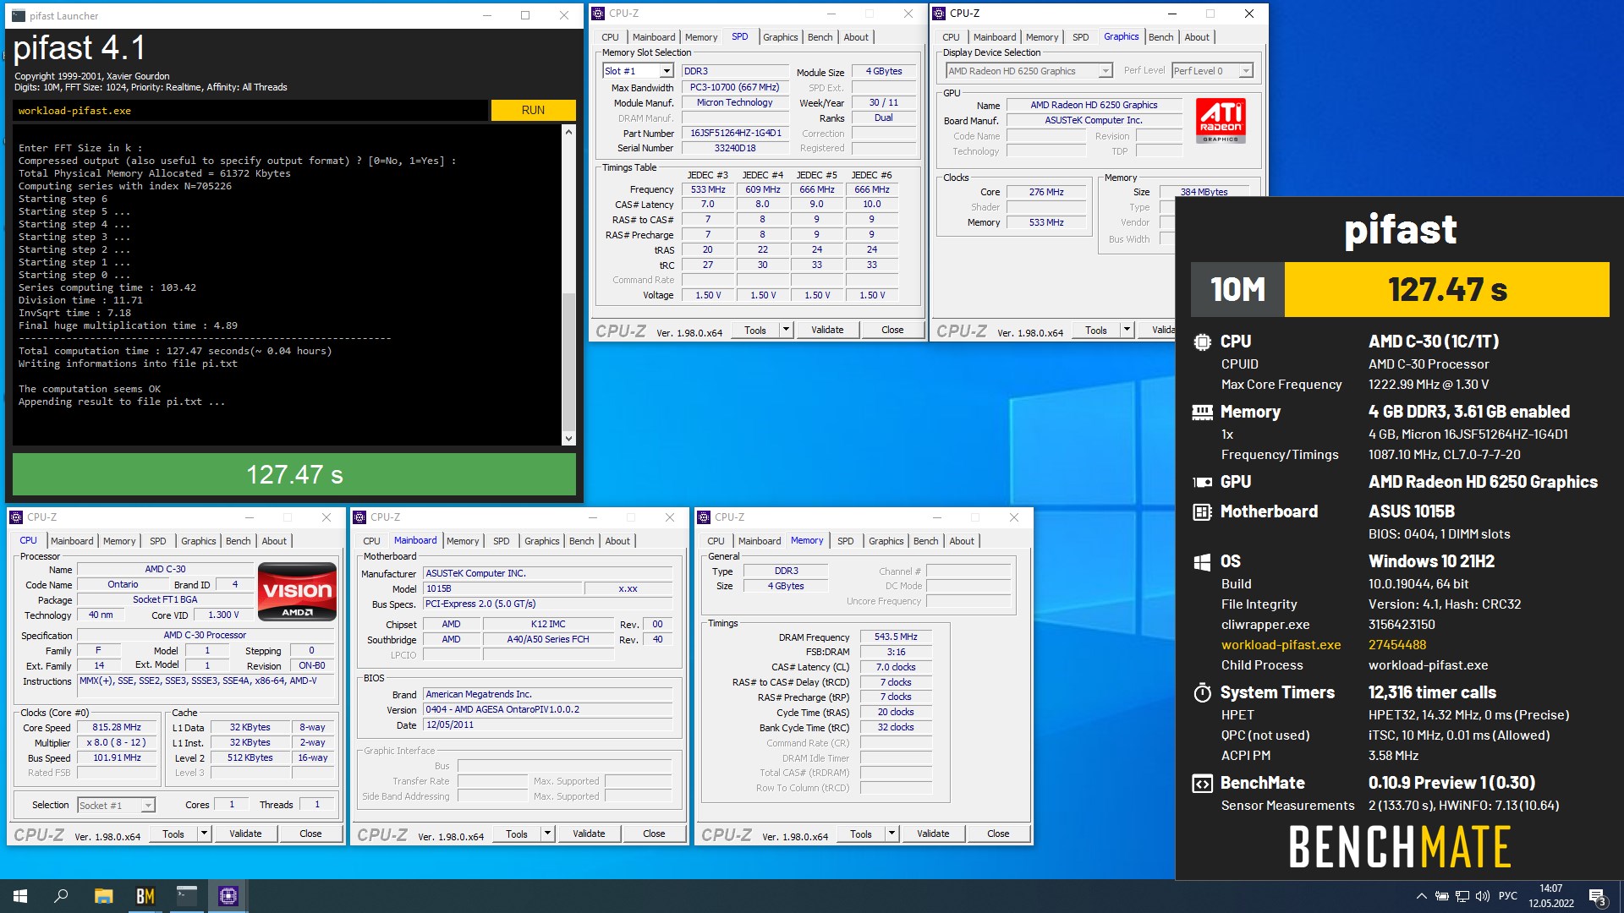Image resolution: width=1624 pixels, height=913 pixels.
Task: Open the Slot #1 memory slot dropdown
Action: [x=666, y=71]
